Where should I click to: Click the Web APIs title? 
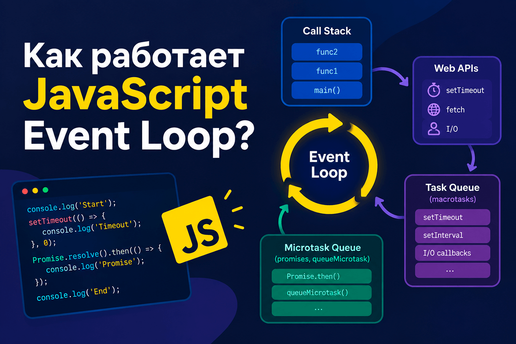456,68
